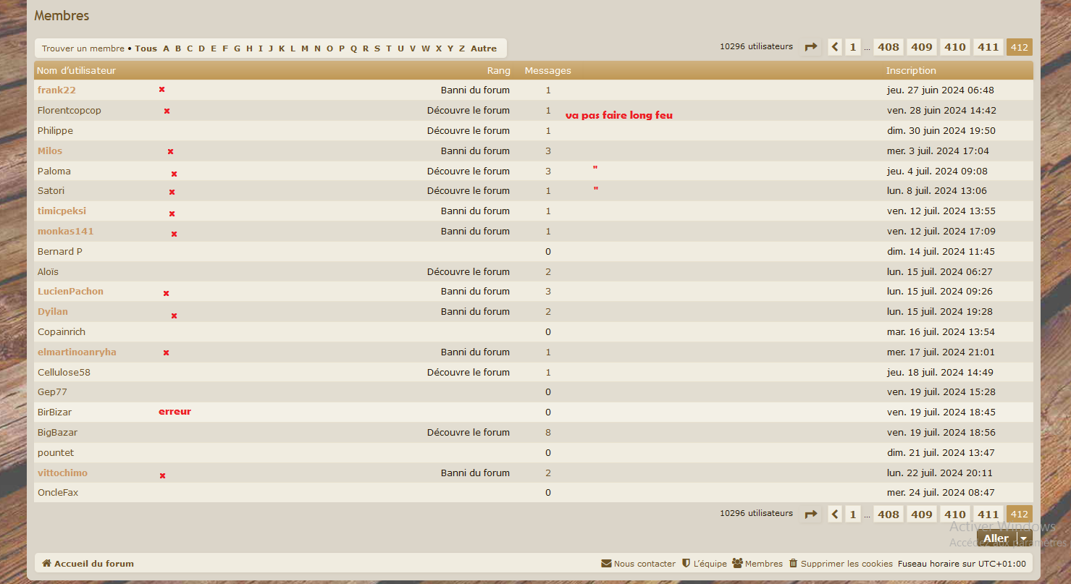This screenshot has height=584, width=1071.
Task: Open monkas141's profile link
Action: tap(66, 232)
